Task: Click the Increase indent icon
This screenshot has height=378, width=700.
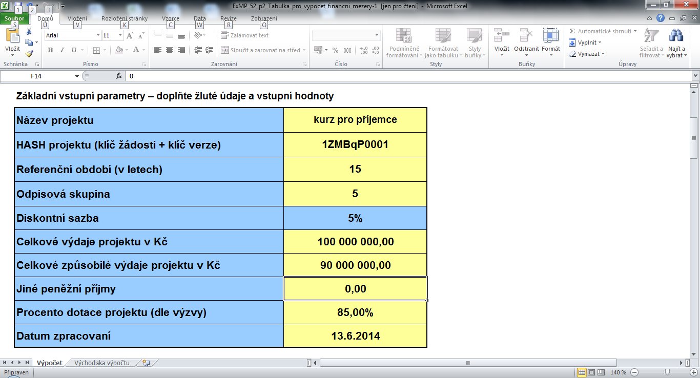Action: (209, 50)
